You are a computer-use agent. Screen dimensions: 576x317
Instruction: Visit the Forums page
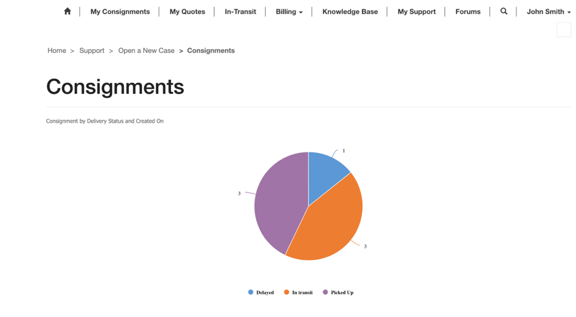tap(467, 12)
